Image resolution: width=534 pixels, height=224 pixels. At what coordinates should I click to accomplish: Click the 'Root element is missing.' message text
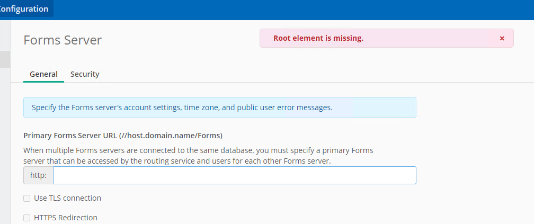pos(318,38)
